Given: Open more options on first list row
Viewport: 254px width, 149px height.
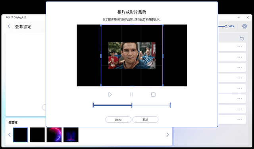Looking at the screenshot, I should tap(240, 47).
